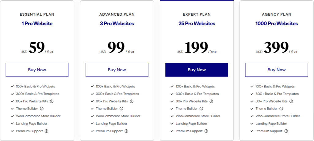Open Advanced plan Theme Builder info icon
Screen dimensions: 314x141
tap(121, 109)
